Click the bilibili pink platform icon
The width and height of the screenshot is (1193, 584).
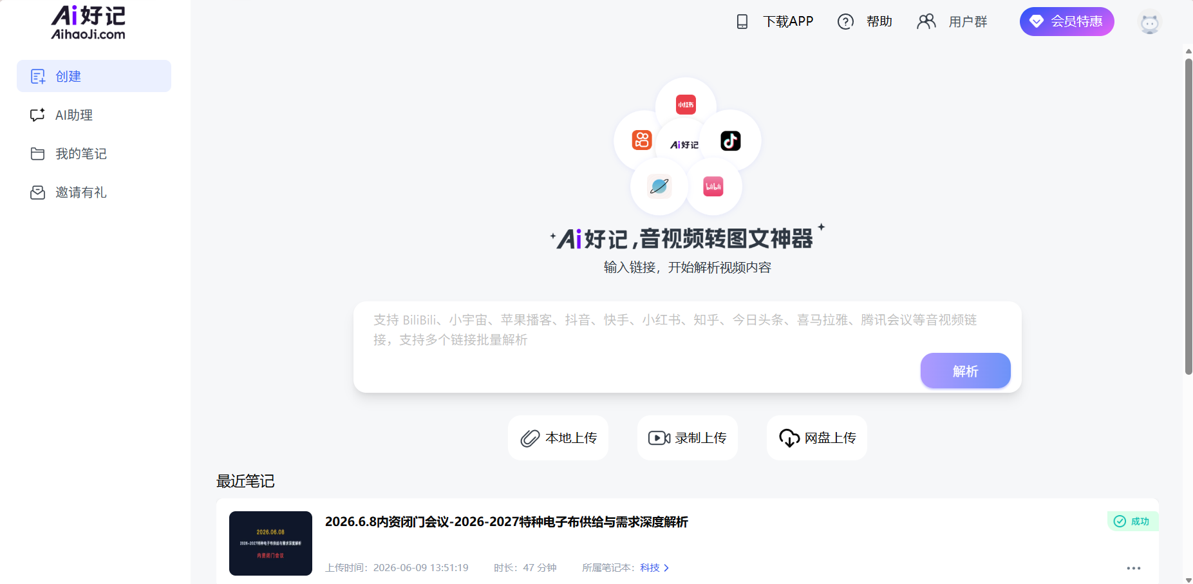point(713,187)
